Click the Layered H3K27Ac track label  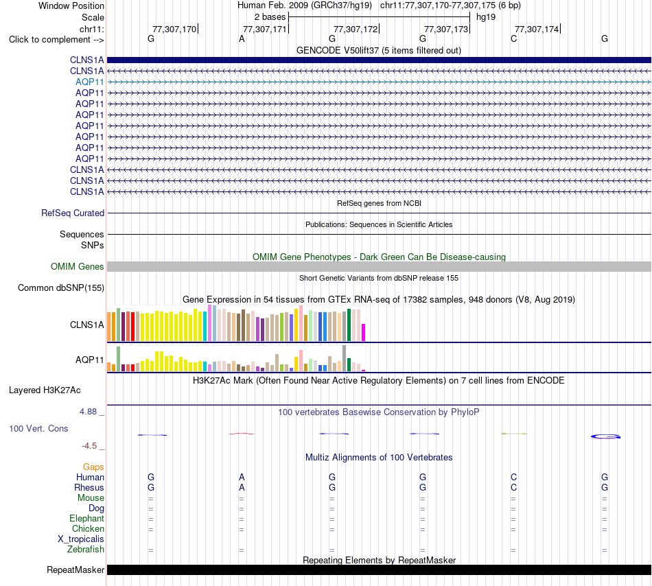coord(45,390)
